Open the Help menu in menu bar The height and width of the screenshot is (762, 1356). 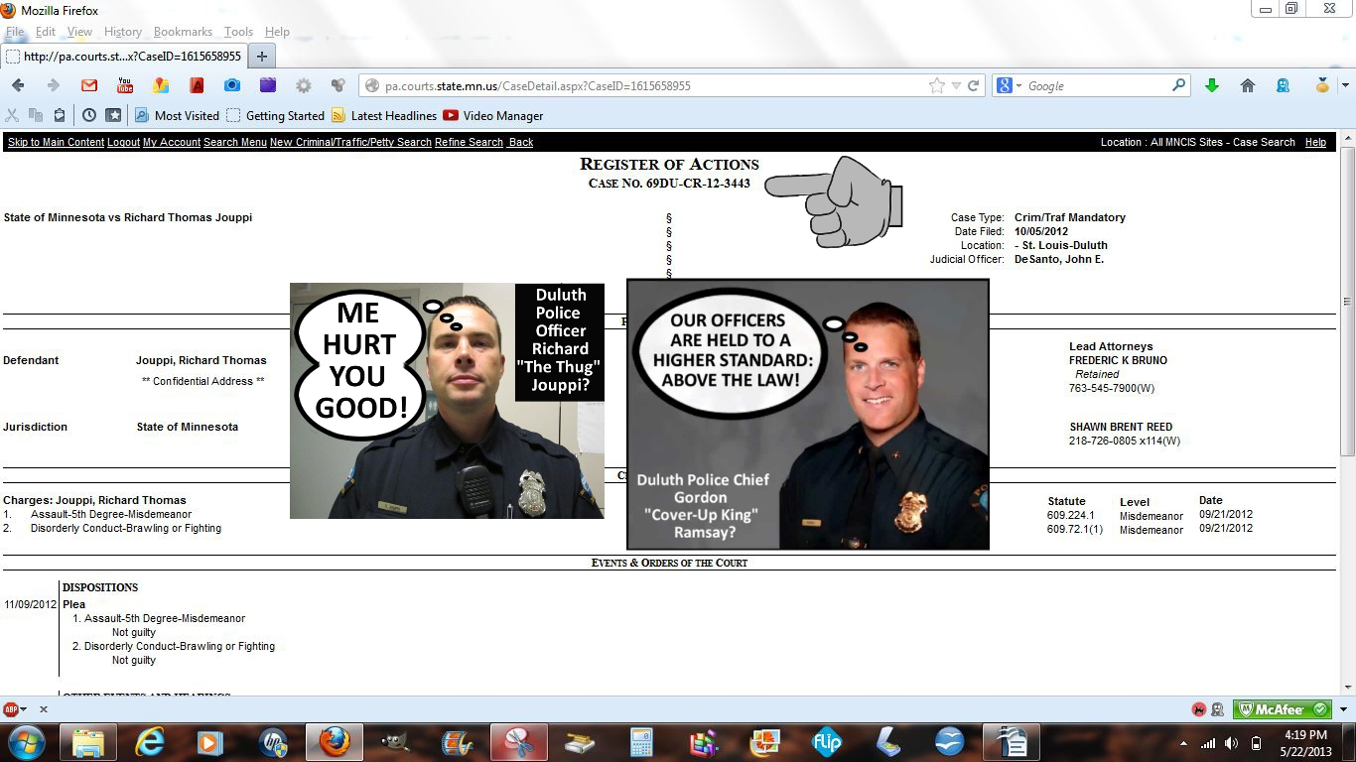(277, 32)
